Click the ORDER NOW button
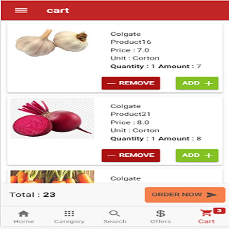The height and width of the screenshot is (229, 229). point(185,195)
